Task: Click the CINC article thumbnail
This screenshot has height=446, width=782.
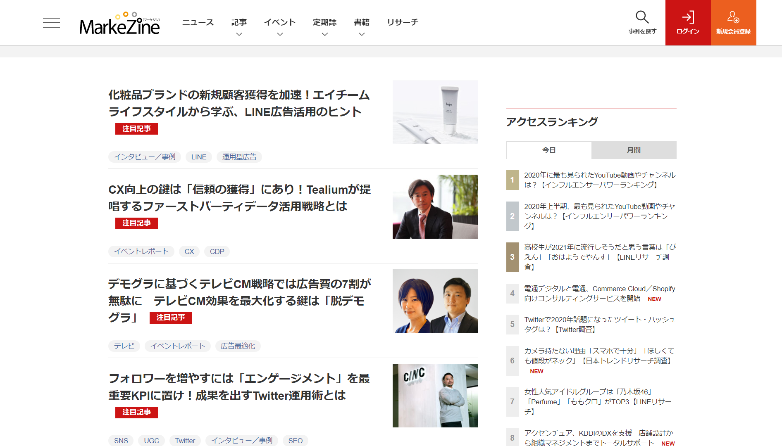Action: pyautogui.click(x=435, y=396)
